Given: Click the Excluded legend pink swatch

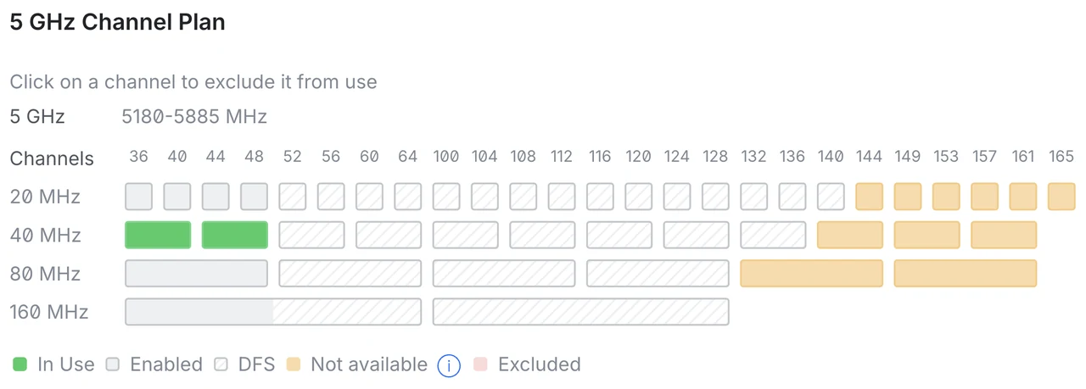Looking at the screenshot, I should coord(481,365).
